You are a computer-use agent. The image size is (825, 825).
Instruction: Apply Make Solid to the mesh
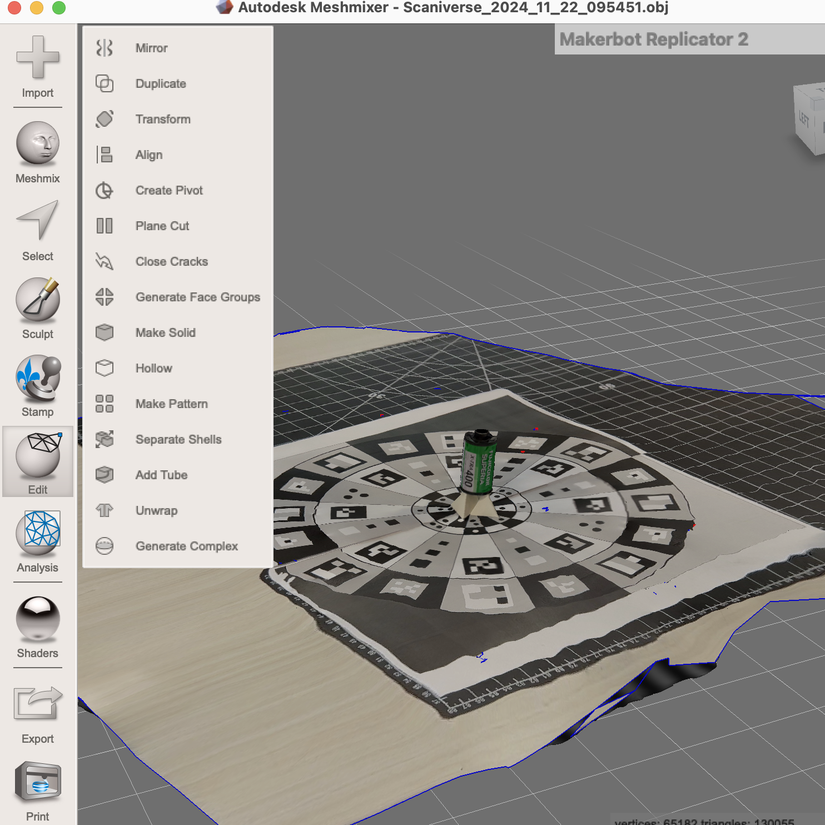point(165,332)
